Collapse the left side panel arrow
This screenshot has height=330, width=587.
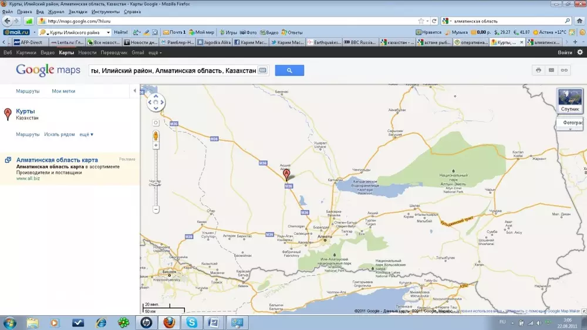tap(135, 91)
